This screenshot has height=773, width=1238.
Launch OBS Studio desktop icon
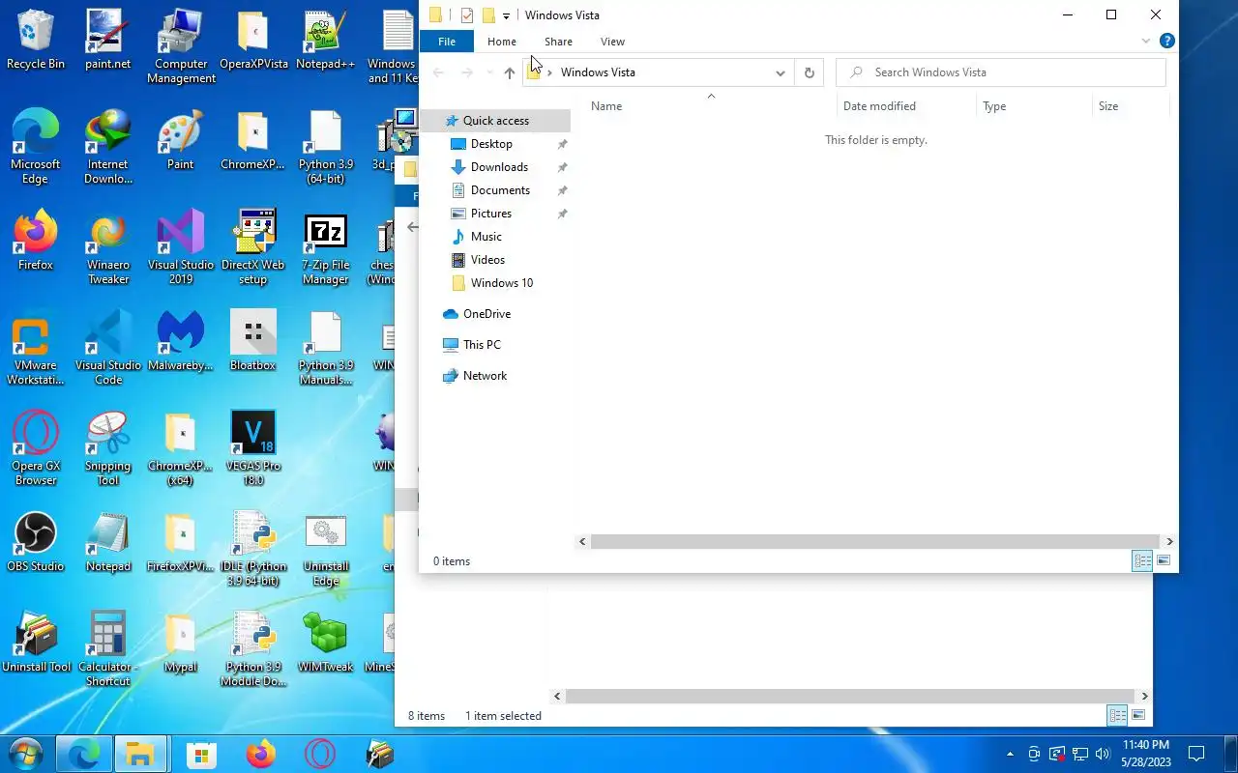36,543
